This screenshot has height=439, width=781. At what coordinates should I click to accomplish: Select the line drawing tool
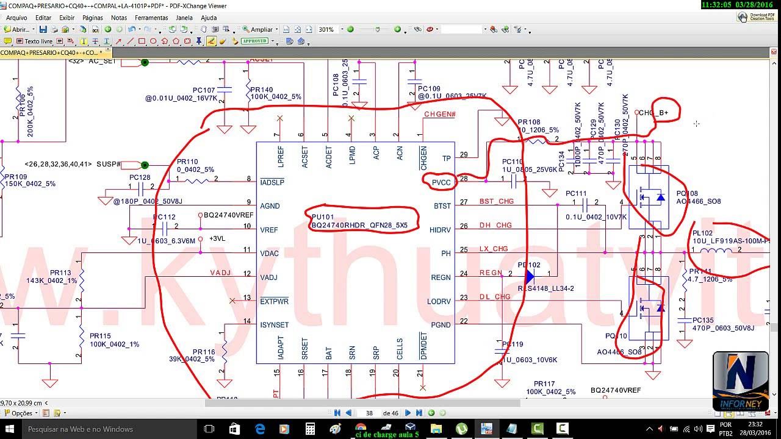pos(130,41)
